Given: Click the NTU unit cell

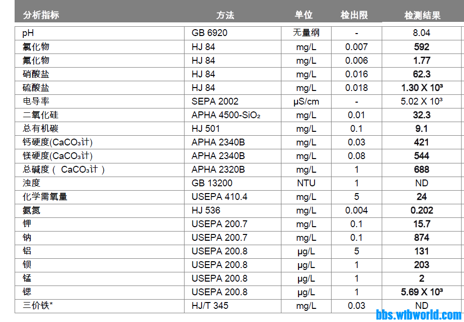Looking at the screenshot, I should pyautogui.click(x=306, y=183).
